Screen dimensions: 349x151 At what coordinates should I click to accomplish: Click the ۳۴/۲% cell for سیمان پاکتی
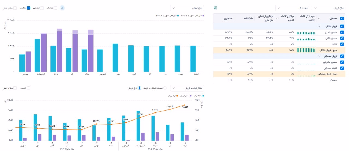[x=229, y=38]
